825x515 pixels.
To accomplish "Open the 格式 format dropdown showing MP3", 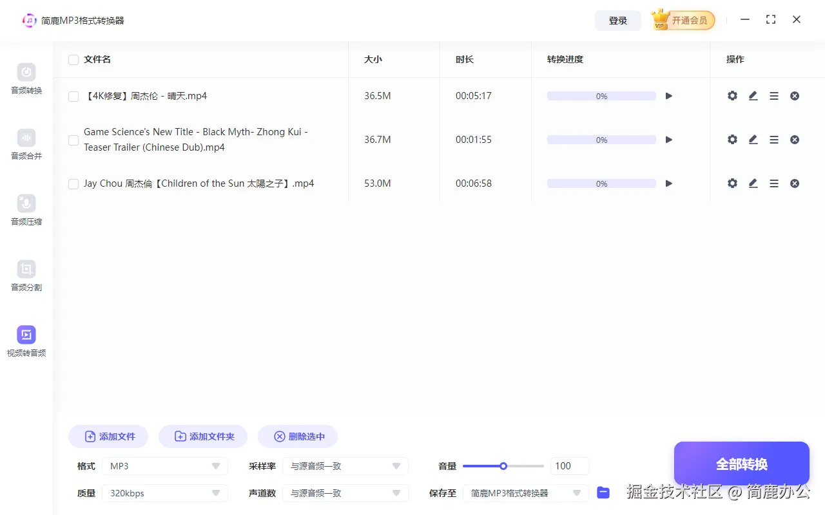I will point(164,465).
